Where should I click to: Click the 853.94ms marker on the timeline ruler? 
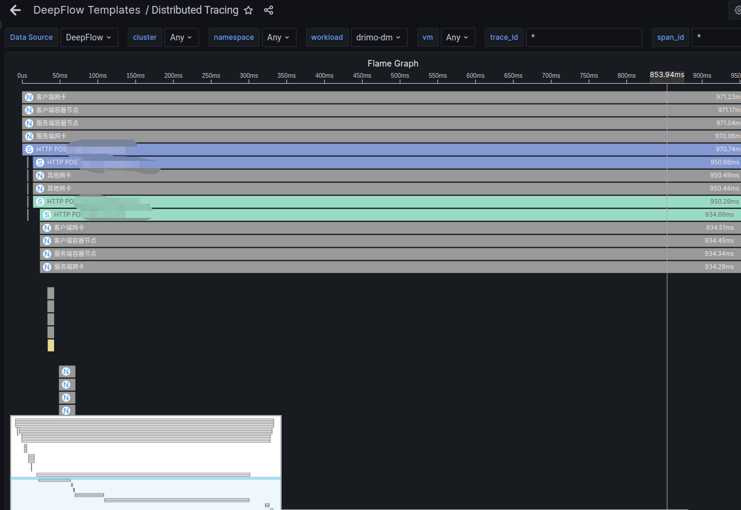(x=667, y=75)
